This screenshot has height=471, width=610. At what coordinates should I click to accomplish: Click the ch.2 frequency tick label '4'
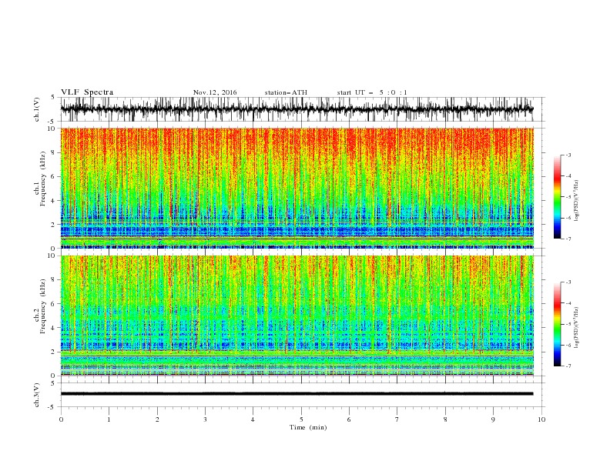click(53, 328)
